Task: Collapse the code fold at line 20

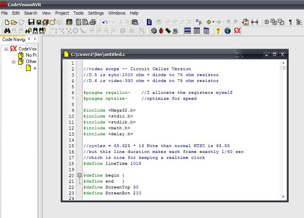Action: (79, 175)
